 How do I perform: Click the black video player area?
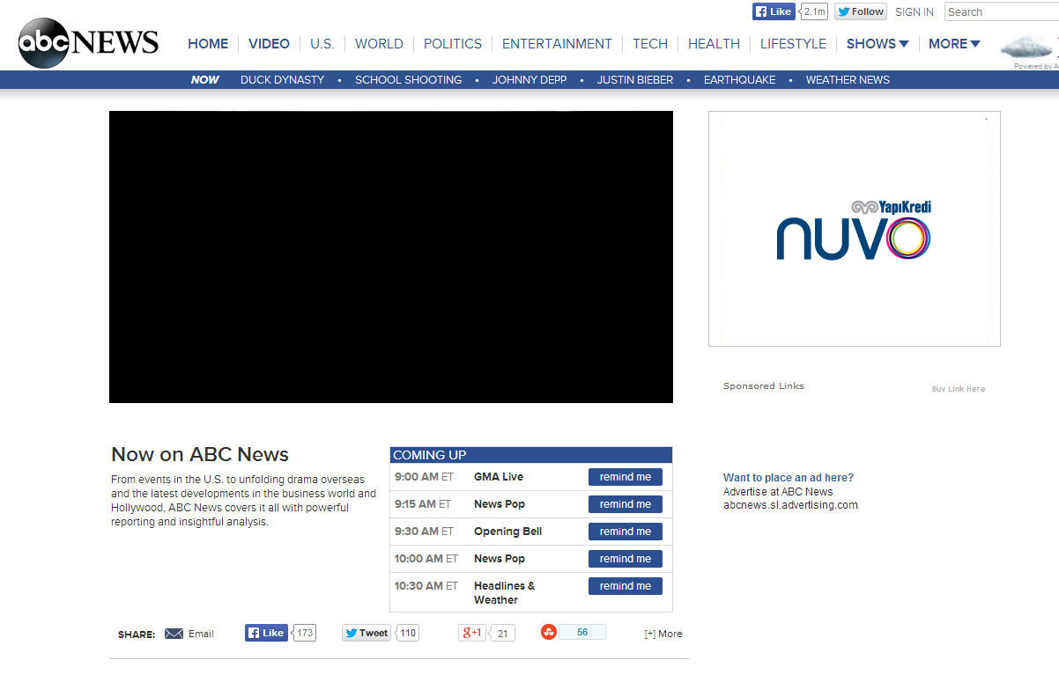pyautogui.click(x=390, y=257)
